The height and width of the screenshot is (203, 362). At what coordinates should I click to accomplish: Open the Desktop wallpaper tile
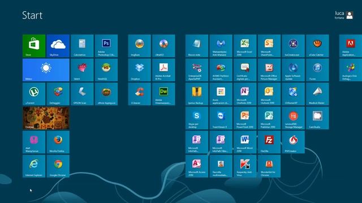[x=46, y=118]
